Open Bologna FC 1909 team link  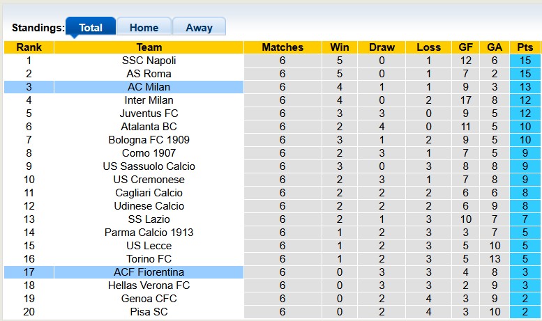[149, 140]
